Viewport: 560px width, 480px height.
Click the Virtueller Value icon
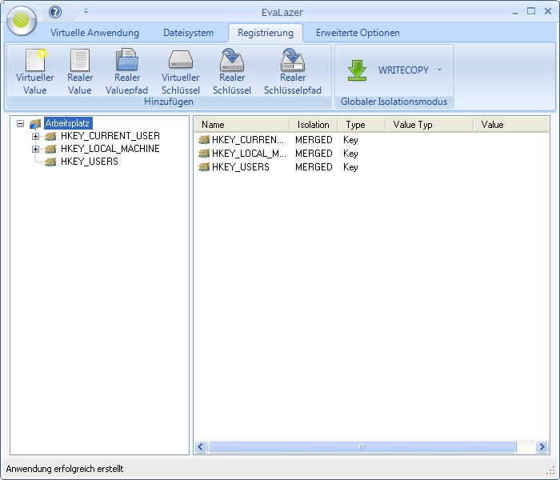click(x=35, y=61)
